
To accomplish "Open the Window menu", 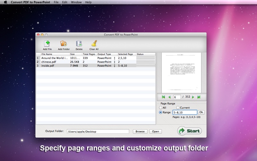I will point(76,2).
